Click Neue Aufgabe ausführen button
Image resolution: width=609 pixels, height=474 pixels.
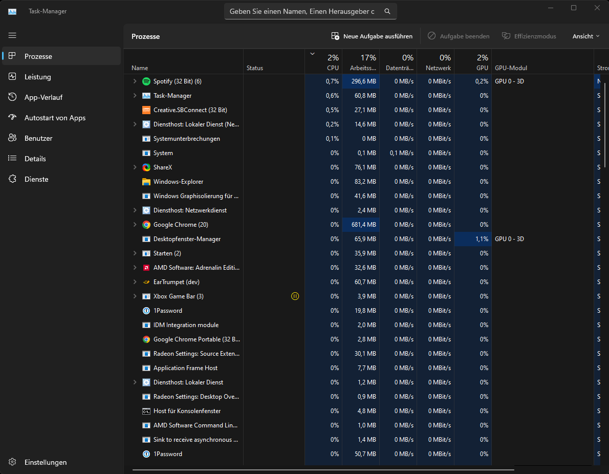[372, 36]
